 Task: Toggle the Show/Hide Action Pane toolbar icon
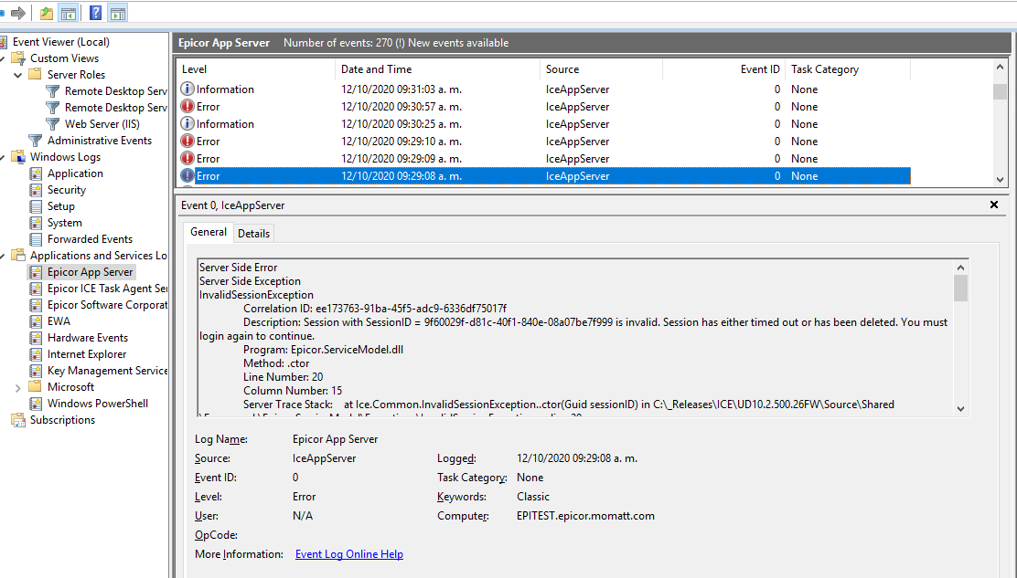tap(118, 13)
